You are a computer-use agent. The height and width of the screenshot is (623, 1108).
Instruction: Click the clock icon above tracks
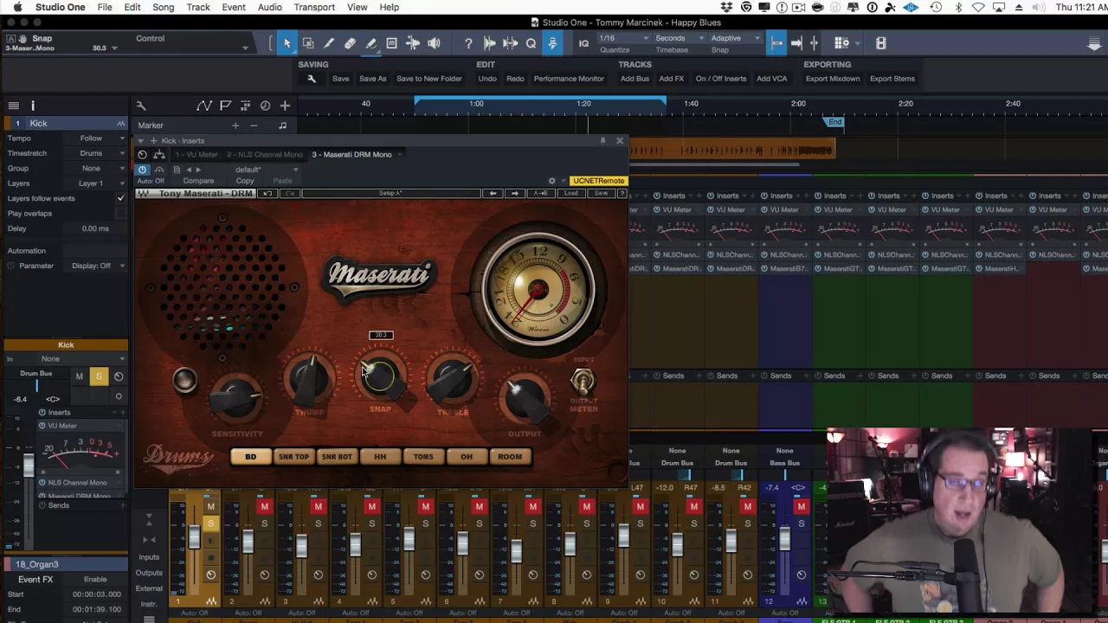coord(265,106)
